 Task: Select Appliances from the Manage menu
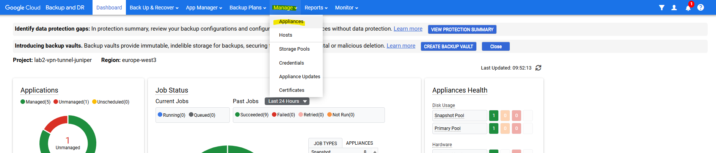(x=291, y=22)
